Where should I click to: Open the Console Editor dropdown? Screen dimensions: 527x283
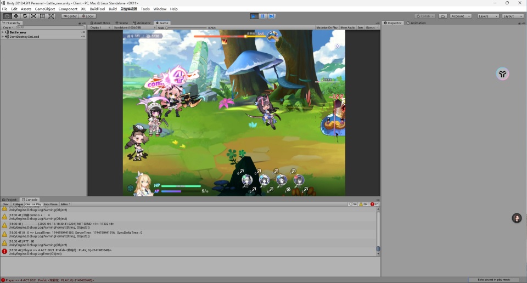(x=65, y=204)
